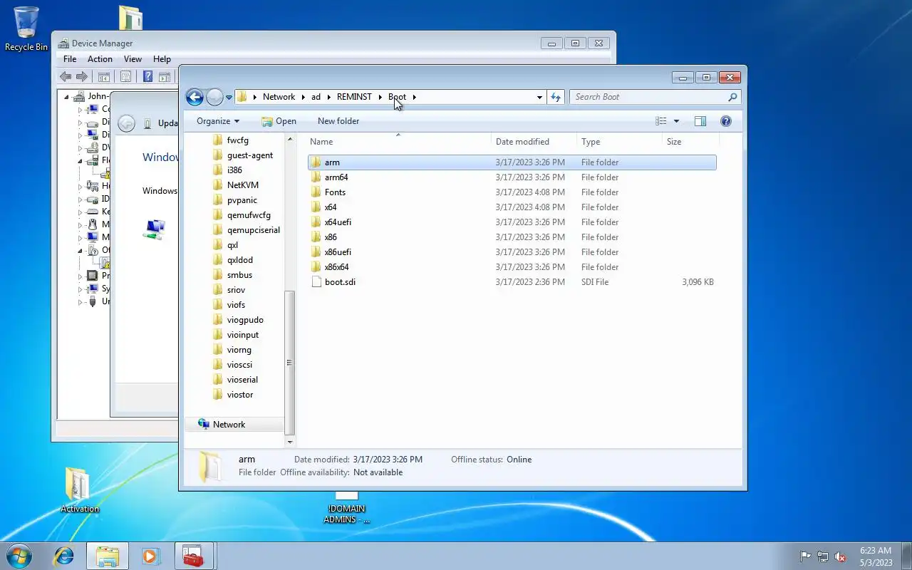Sort files by the Name column header
The image size is (912, 570).
coord(398,142)
